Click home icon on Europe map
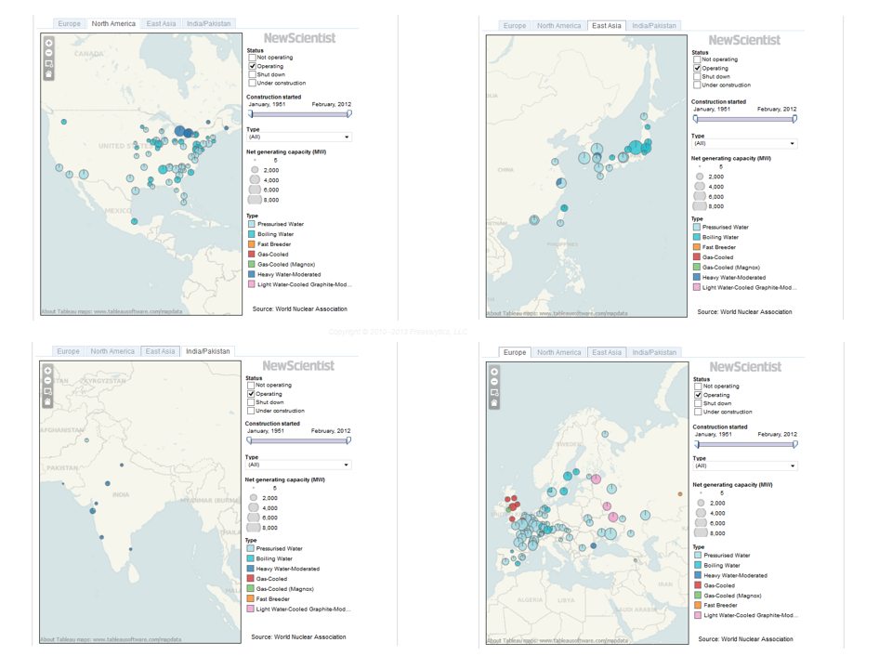The width and height of the screenshot is (892, 669). coord(494,403)
